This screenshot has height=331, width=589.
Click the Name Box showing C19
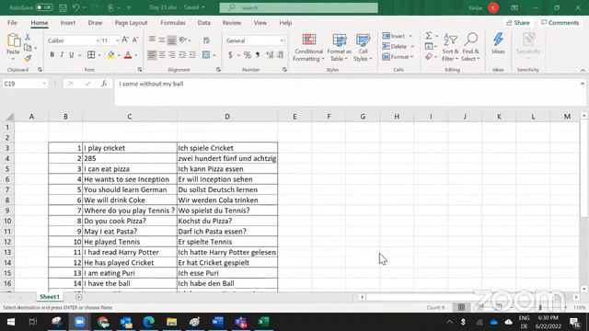[x=25, y=84]
